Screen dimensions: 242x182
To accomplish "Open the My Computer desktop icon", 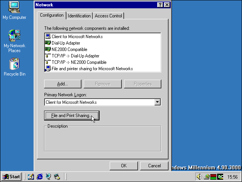I will pos(14,10).
